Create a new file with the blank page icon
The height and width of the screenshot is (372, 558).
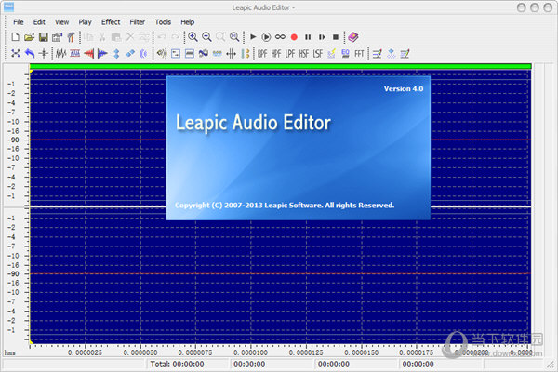15,37
